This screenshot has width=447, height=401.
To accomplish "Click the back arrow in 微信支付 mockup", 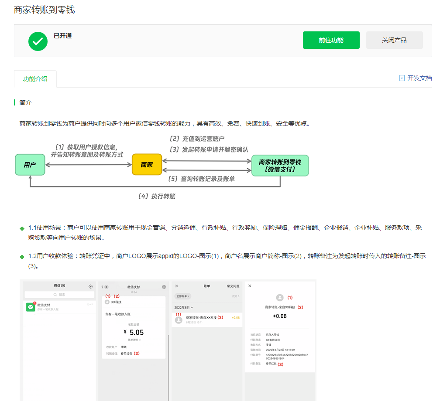I will pos(102,287).
